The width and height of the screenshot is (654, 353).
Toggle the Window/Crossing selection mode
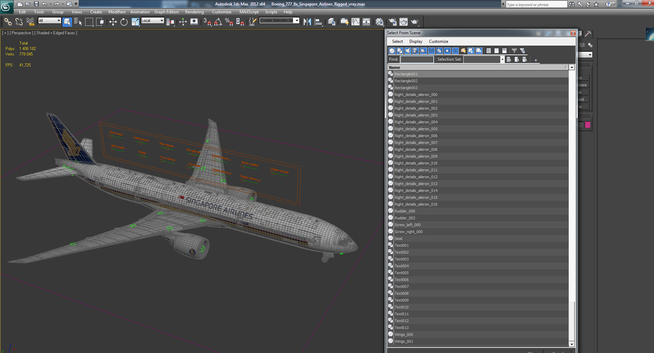[100, 22]
